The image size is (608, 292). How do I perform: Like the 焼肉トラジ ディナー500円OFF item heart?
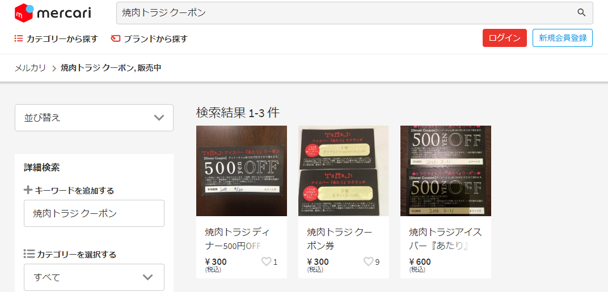pyautogui.click(x=266, y=262)
